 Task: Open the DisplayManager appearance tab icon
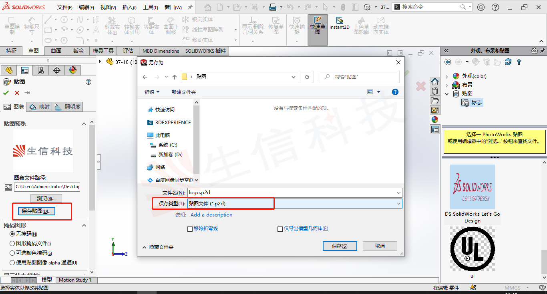click(x=72, y=70)
